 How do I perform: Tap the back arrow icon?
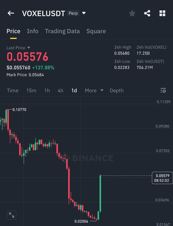(x=11, y=13)
